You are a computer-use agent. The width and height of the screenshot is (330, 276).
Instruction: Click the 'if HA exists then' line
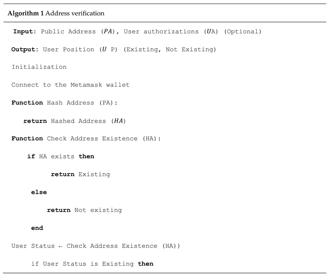pos(60,156)
